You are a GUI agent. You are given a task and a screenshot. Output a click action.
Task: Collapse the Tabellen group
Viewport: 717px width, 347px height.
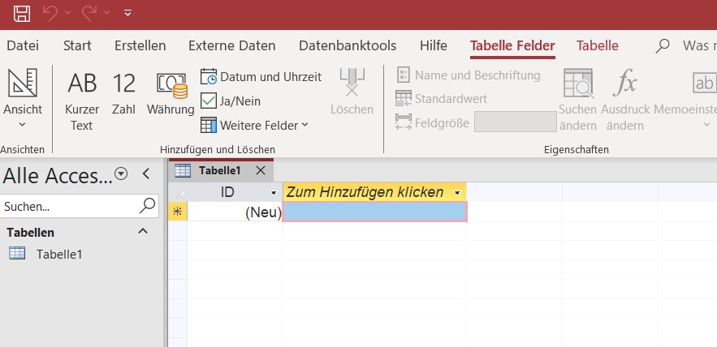143,232
